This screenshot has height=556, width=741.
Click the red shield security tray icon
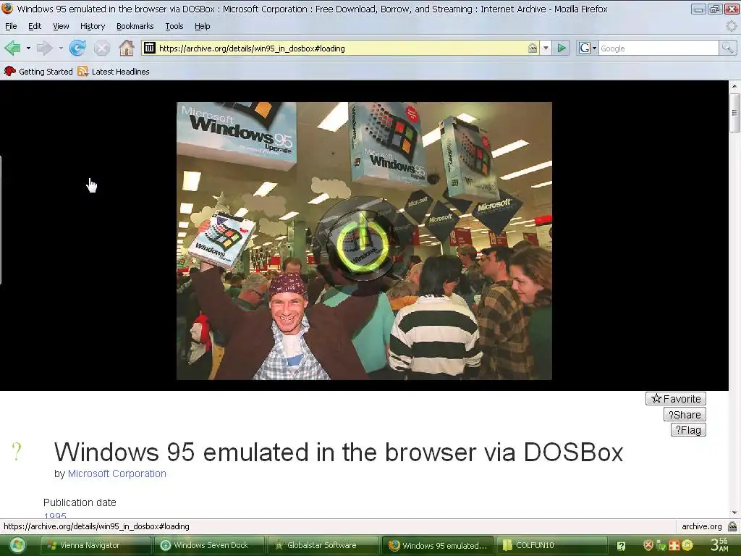[648, 545]
